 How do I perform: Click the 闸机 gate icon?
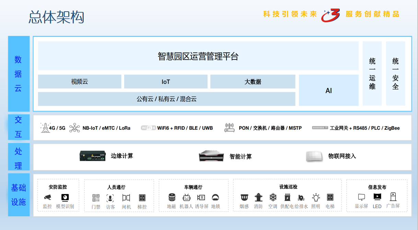click(x=126, y=198)
